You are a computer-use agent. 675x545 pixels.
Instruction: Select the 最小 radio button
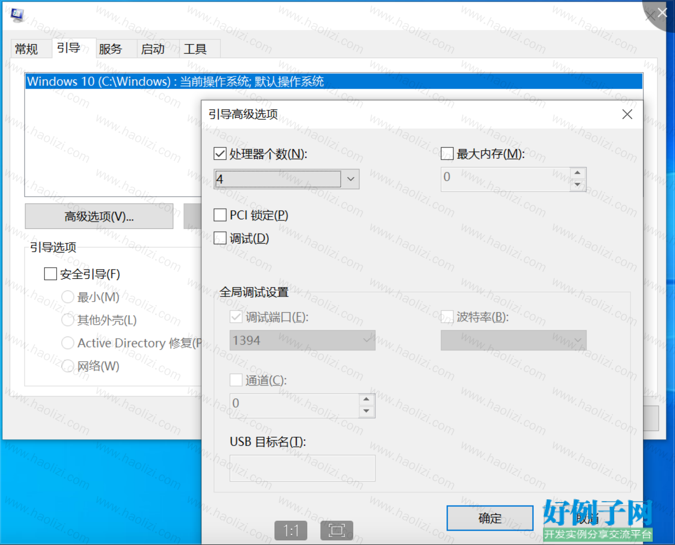(x=68, y=297)
